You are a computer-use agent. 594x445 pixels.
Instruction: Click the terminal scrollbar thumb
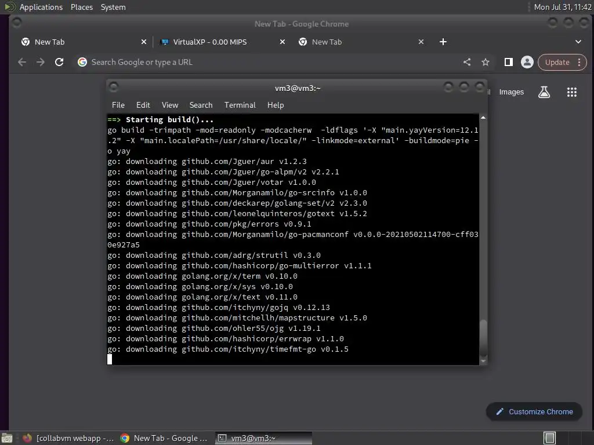pos(483,338)
